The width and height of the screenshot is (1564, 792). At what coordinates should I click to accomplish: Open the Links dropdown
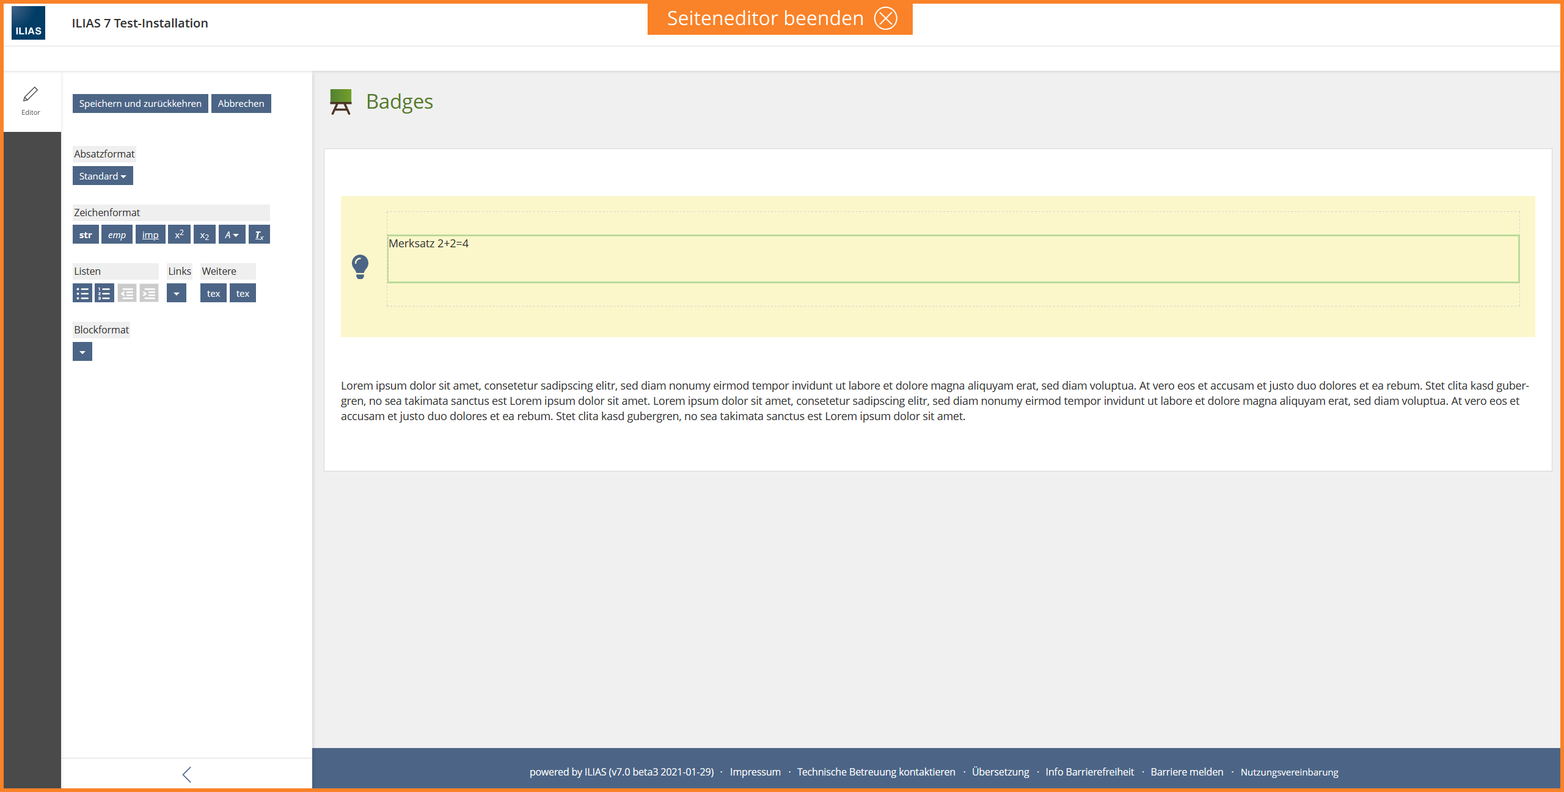(x=177, y=294)
